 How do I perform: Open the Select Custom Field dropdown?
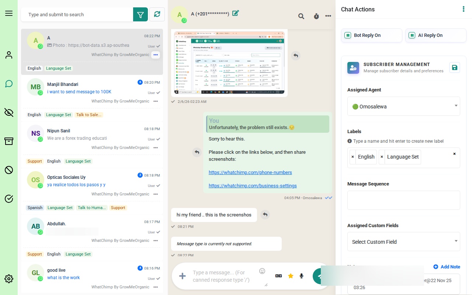(x=404, y=242)
